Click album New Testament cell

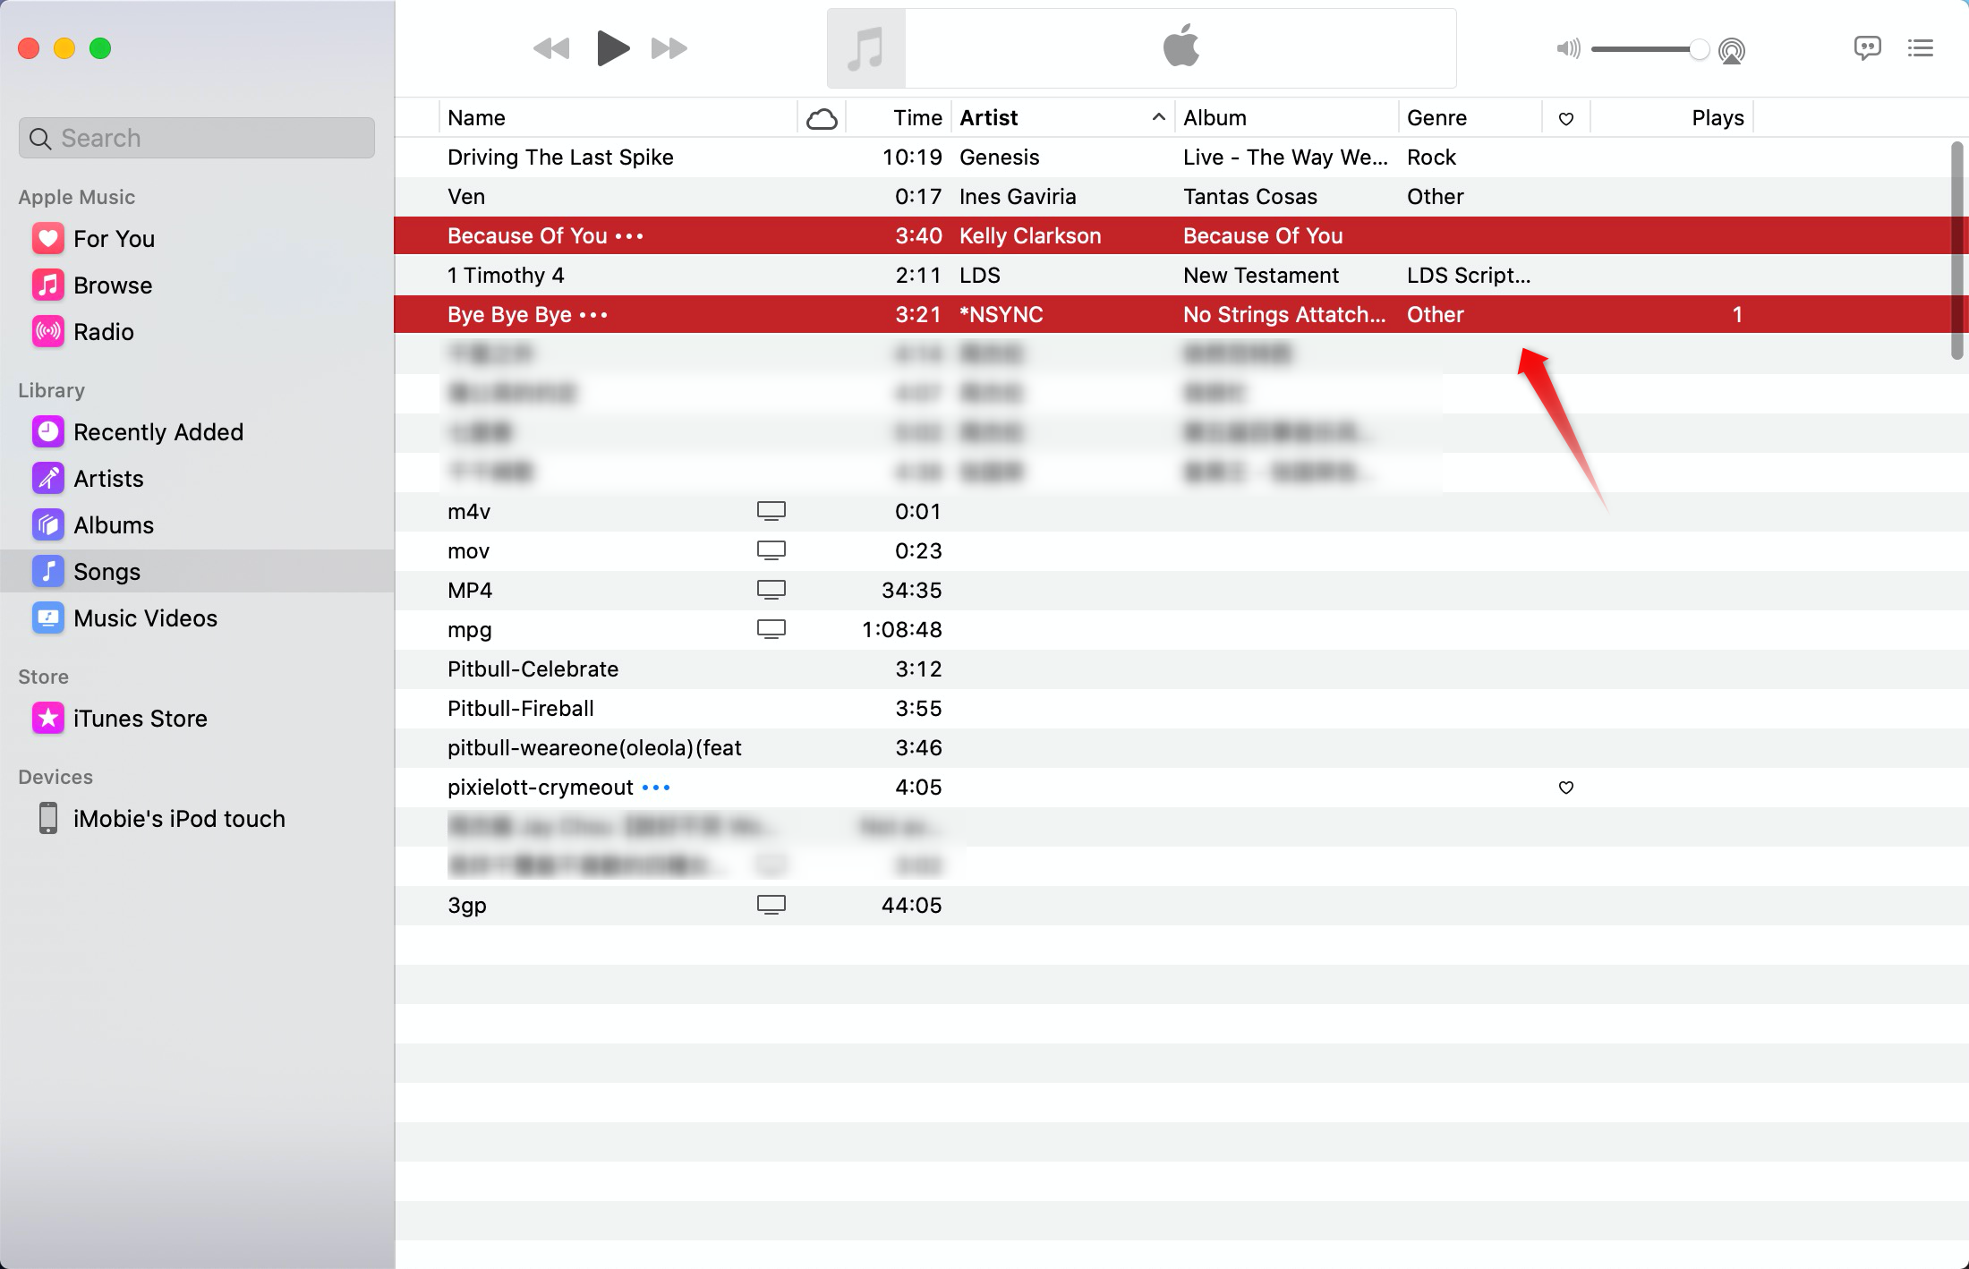point(1261,276)
